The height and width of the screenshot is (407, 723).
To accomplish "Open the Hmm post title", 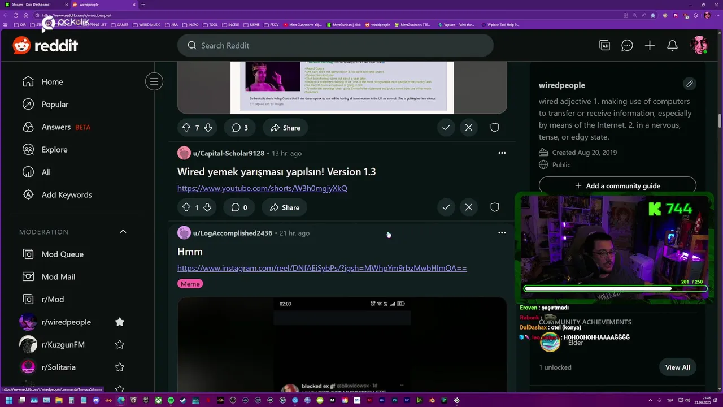I will pos(190,251).
